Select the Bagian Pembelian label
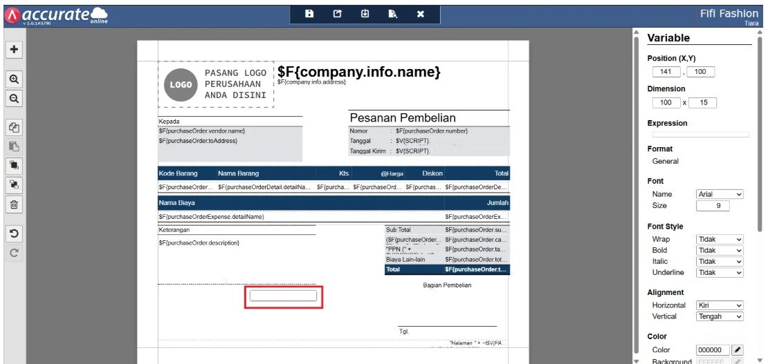 tap(447, 285)
